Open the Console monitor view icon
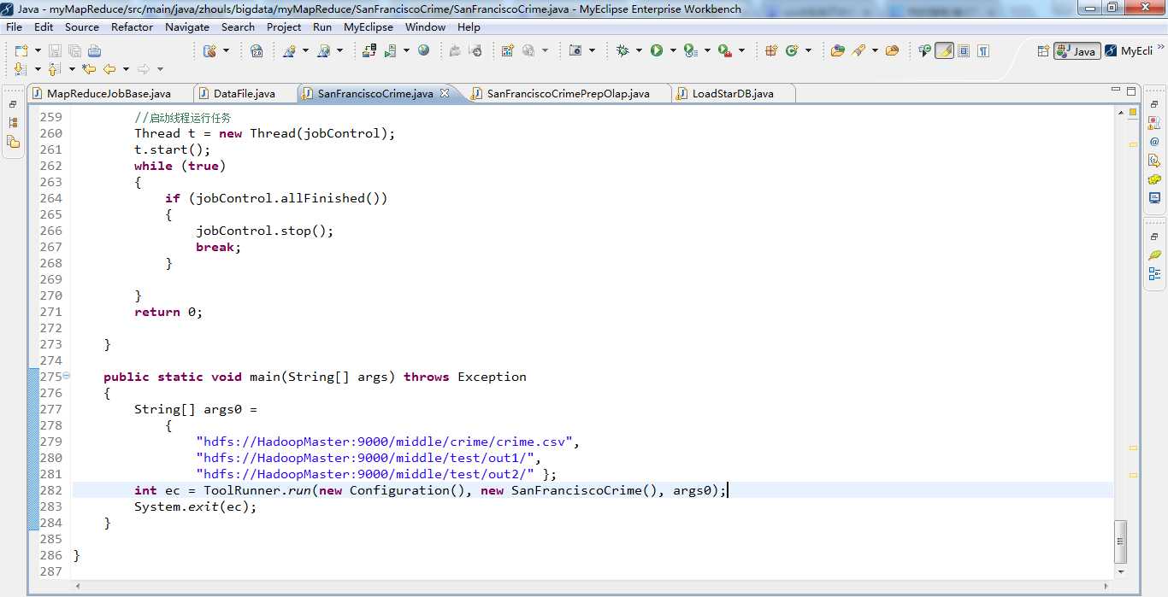The height and width of the screenshot is (597, 1168). [x=1154, y=197]
